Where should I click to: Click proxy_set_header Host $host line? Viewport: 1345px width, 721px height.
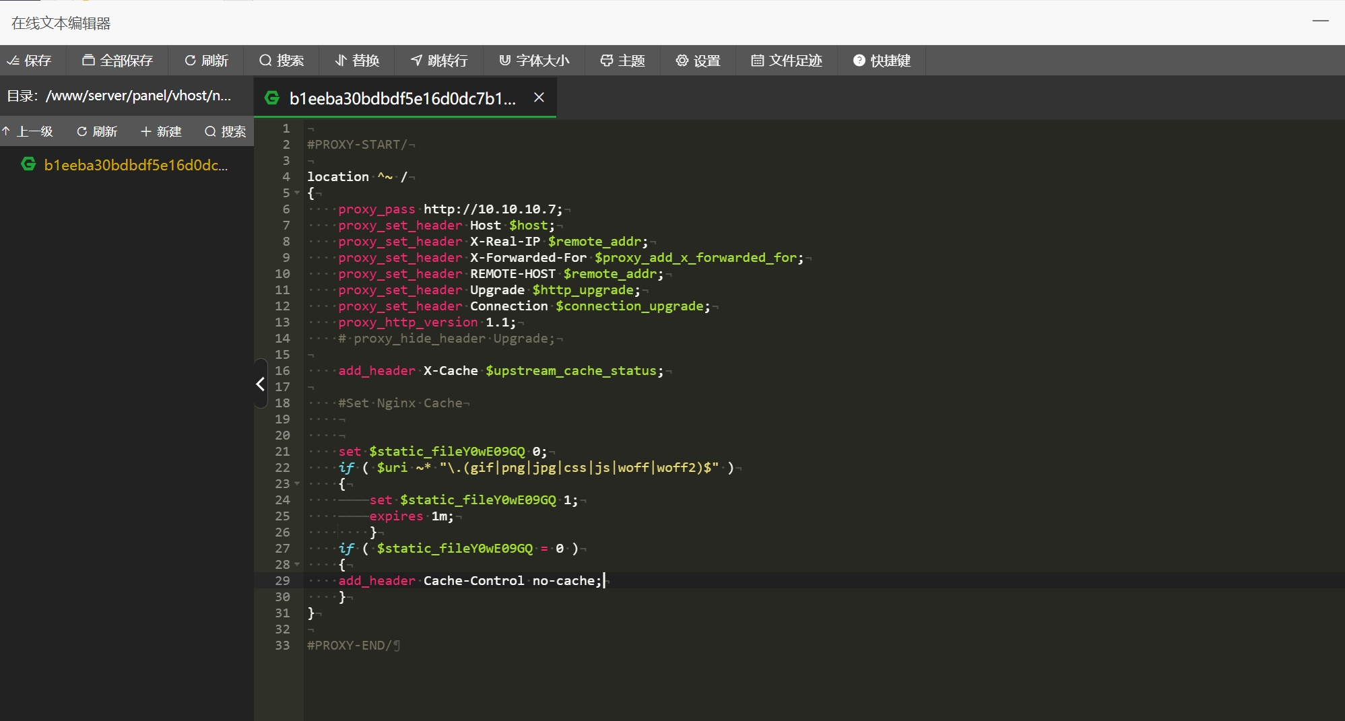coord(447,226)
